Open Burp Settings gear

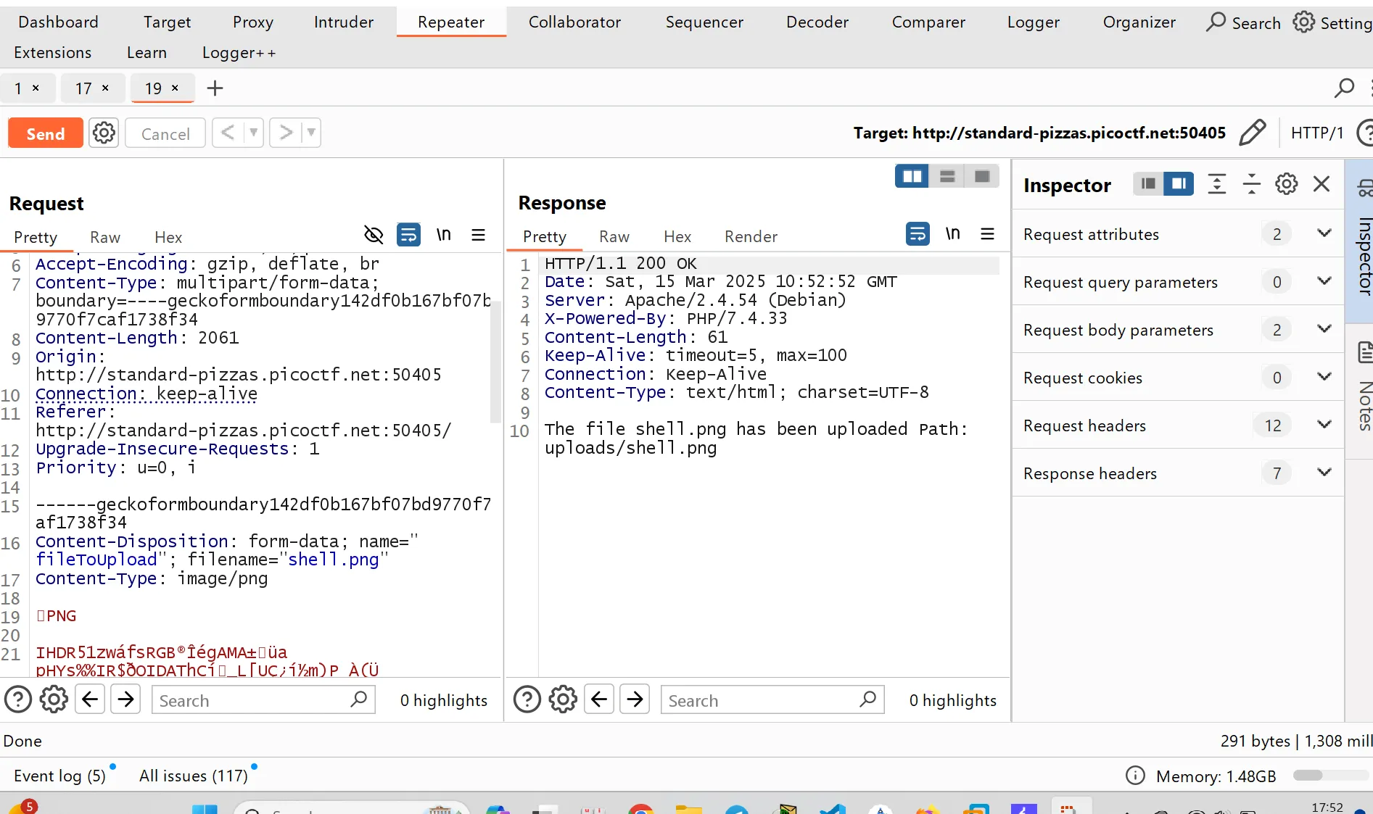click(1332, 22)
